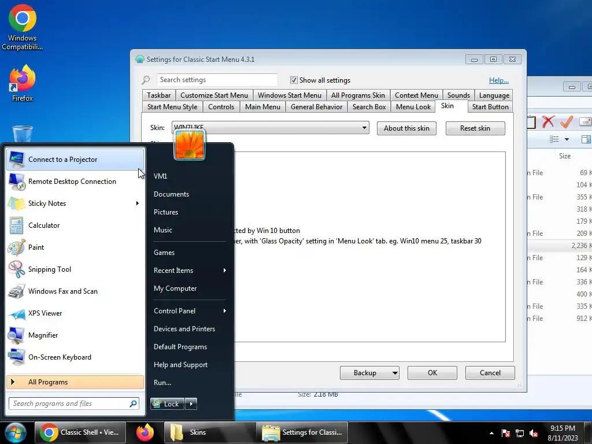
Task: Open Documents in start menu
Action: click(x=171, y=194)
